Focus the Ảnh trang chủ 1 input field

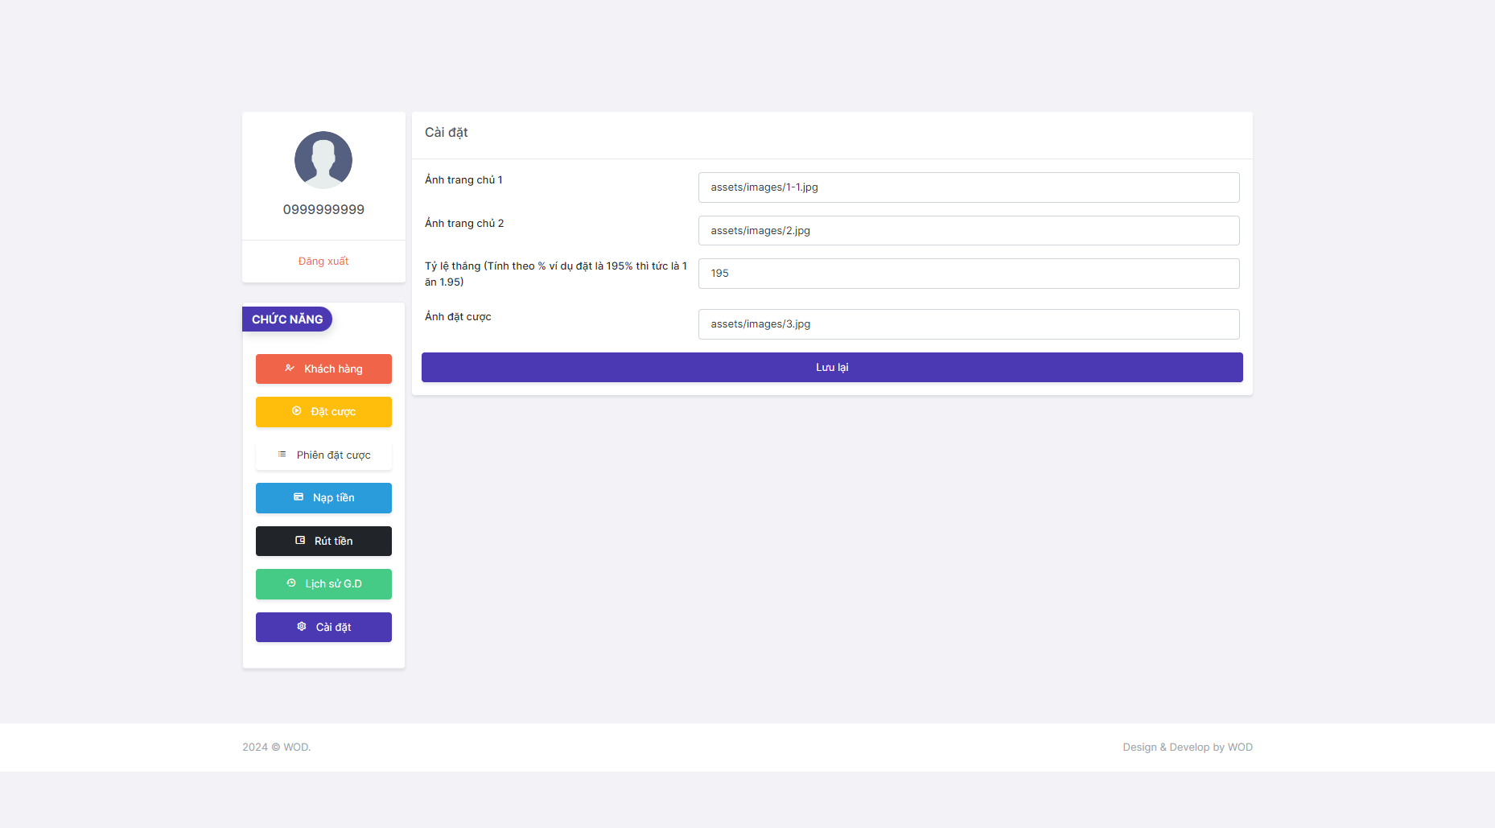(969, 187)
